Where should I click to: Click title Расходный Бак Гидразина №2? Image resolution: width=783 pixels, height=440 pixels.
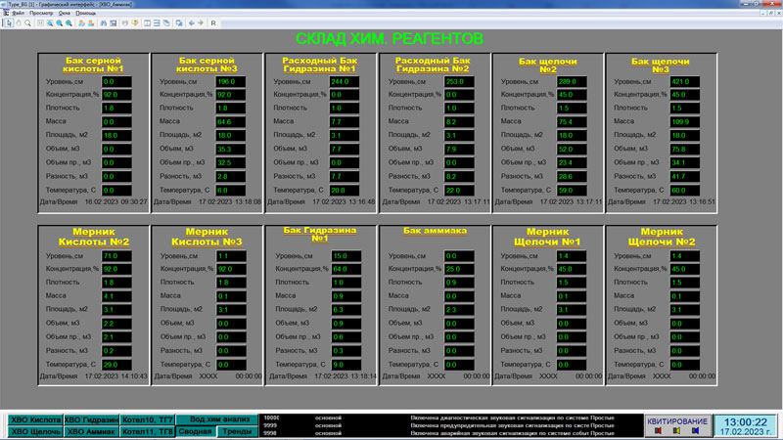click(433, 65)
